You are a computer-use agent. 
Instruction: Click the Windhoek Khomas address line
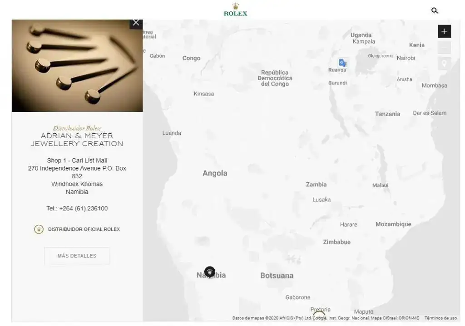[x=77, y=184]
